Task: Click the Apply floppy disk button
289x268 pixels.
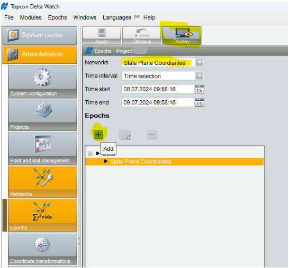Action: 102,35
